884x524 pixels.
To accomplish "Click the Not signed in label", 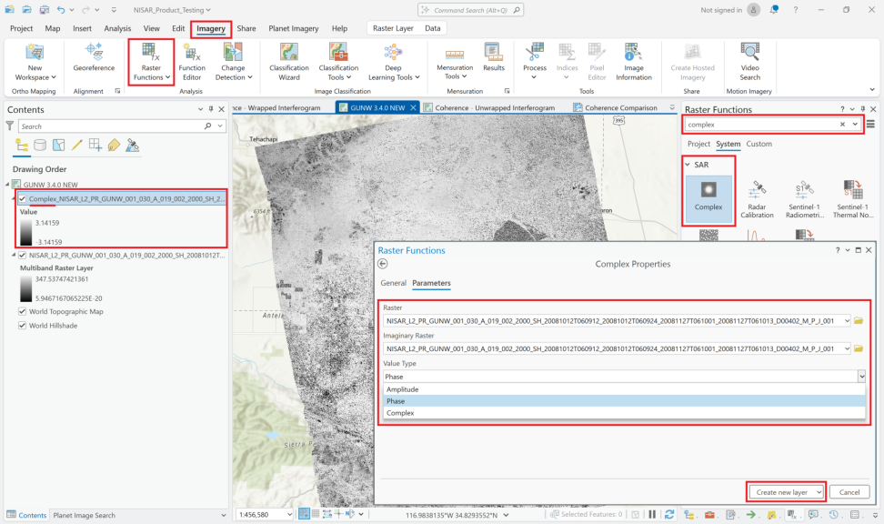I will [721, 10].
